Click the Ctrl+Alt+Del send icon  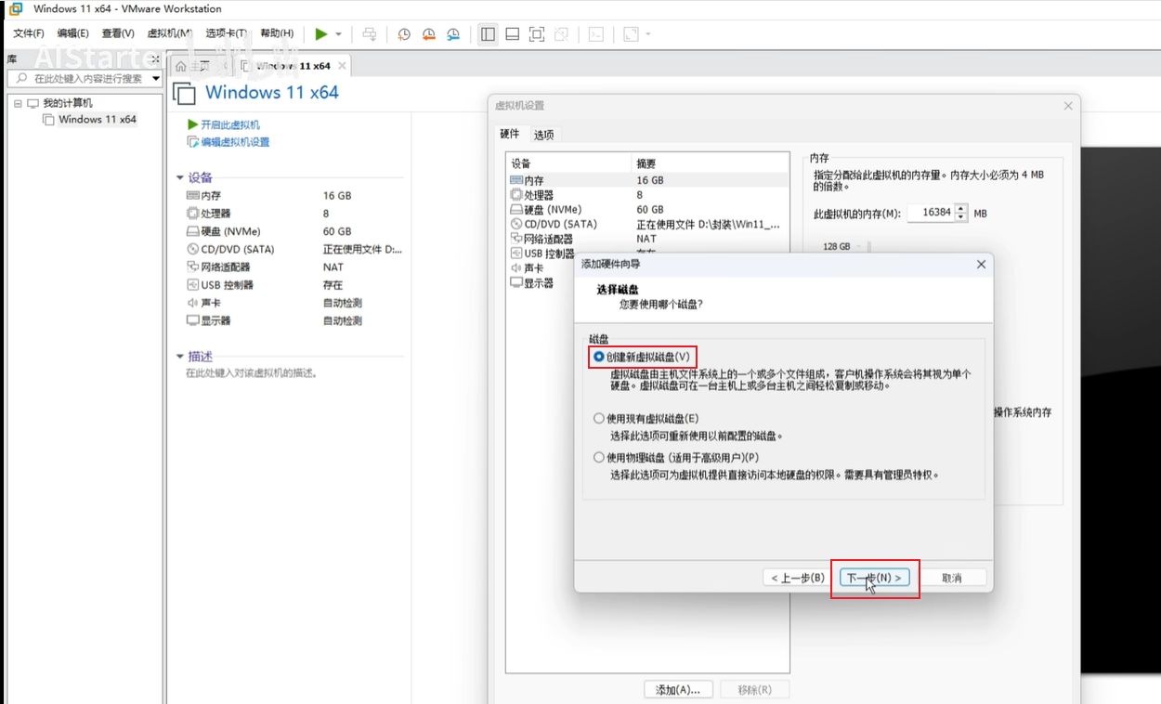click(x=369, y=34)
